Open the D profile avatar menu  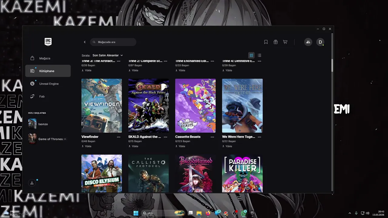pos(320,42)
